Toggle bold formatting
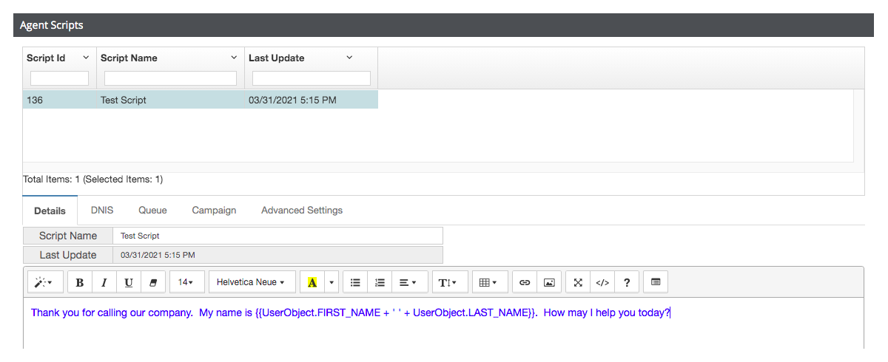Image resolution: width=888 pixels, height=362 pixels. click(80, 282)
